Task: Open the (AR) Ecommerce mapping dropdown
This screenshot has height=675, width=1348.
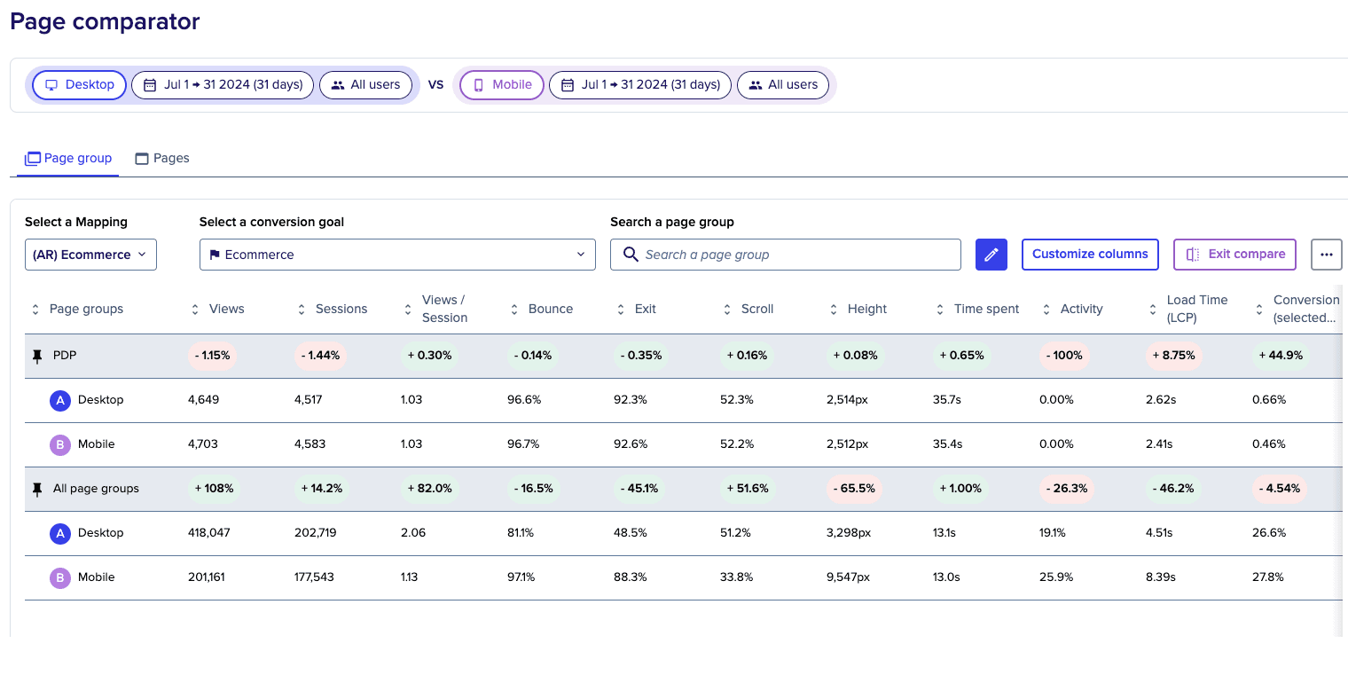Action: 90,255
